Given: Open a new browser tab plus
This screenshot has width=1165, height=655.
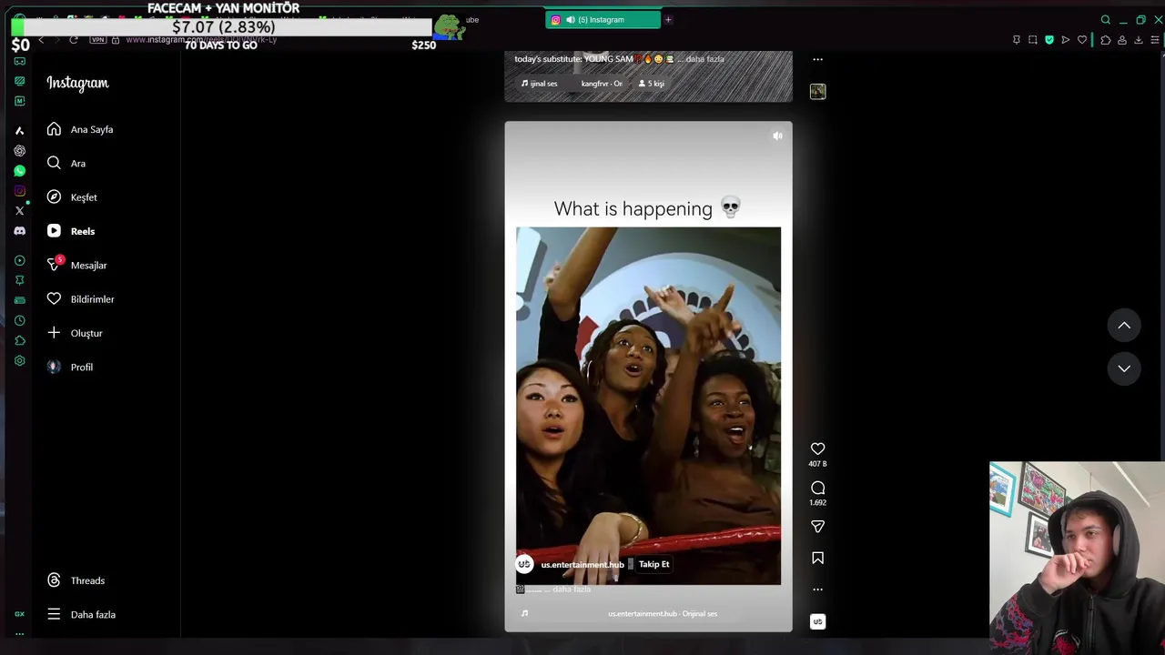Looking at the screenshot, I should (668, 19).
